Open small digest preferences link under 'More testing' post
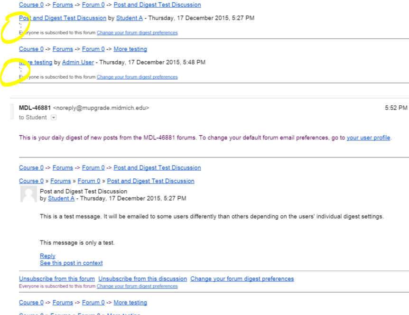 [x=137, y=77]
